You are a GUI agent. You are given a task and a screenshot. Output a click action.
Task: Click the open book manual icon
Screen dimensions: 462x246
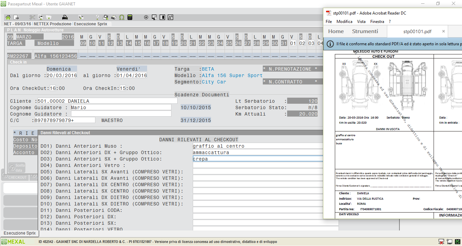pyautogui.click(x=114, y=17)
